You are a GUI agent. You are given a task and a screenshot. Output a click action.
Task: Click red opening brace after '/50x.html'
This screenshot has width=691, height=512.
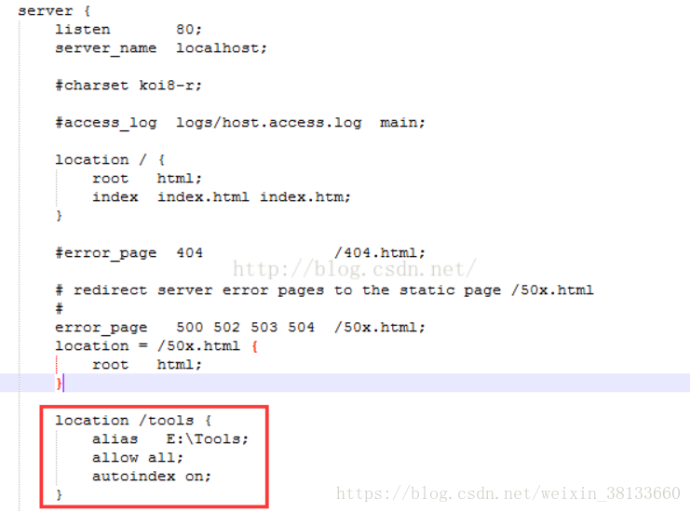[x=255, y=346]
